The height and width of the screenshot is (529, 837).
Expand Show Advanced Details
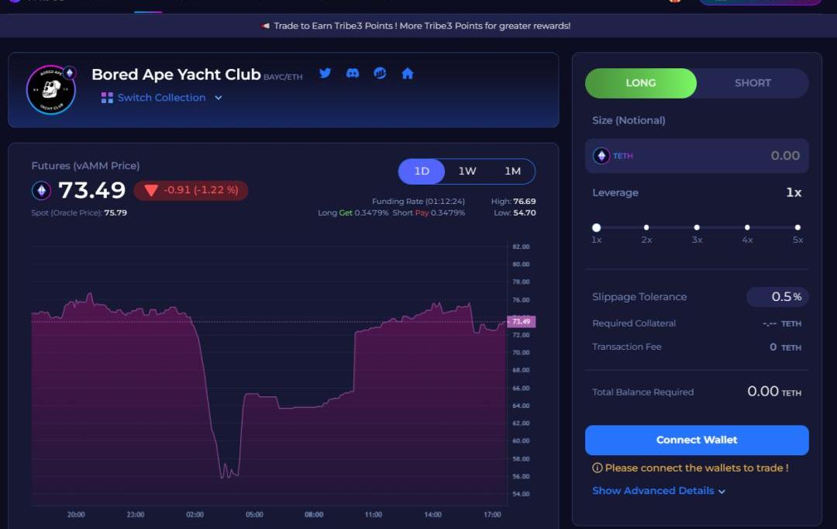point(659,490)
